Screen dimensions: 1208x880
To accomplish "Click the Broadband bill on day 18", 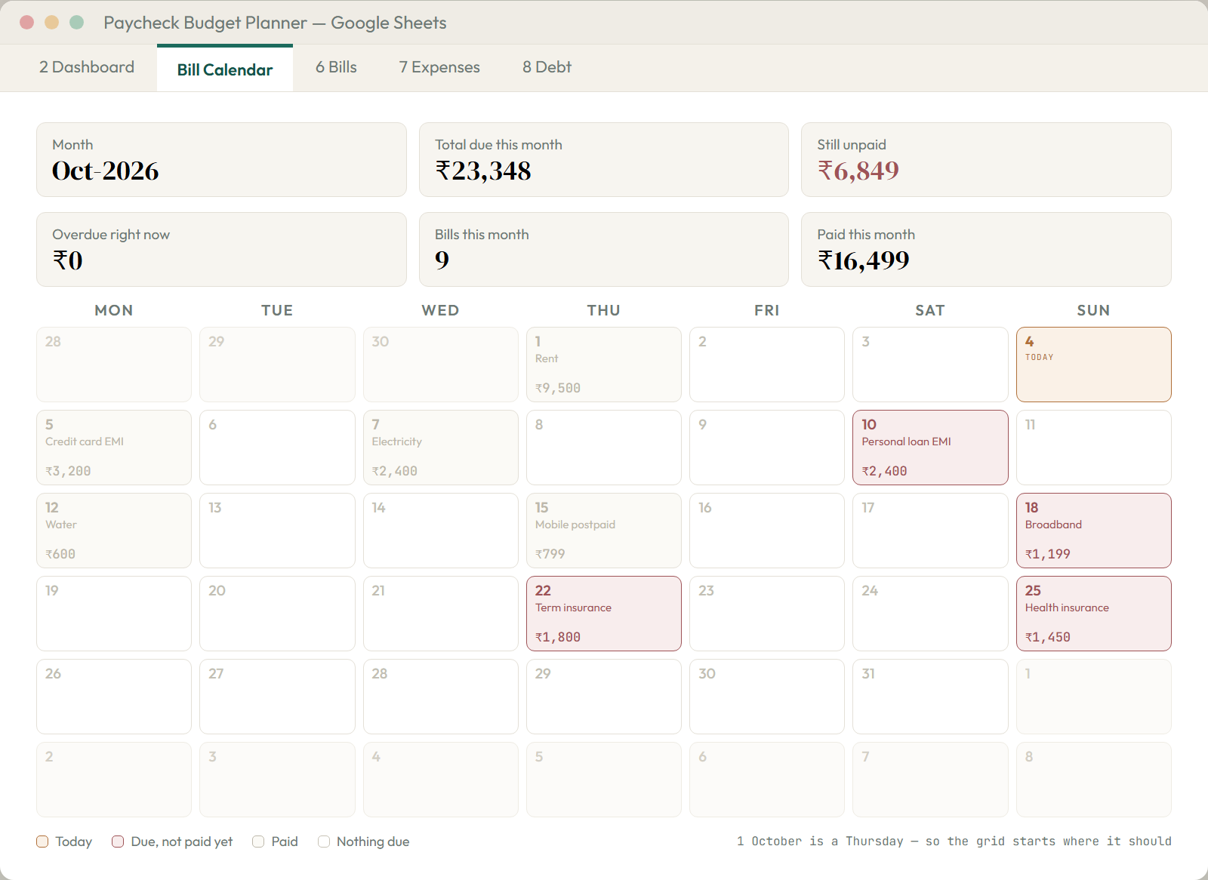I will click(x=1094, y=531).
